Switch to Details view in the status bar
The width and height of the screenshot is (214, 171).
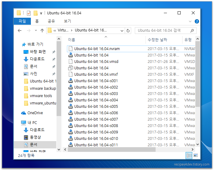click(189, 155)
